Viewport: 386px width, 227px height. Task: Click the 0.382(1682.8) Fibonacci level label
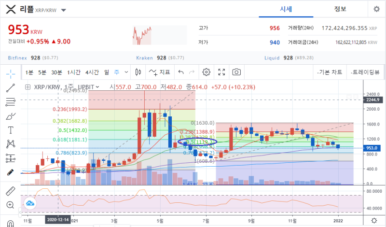pos(70,121)
